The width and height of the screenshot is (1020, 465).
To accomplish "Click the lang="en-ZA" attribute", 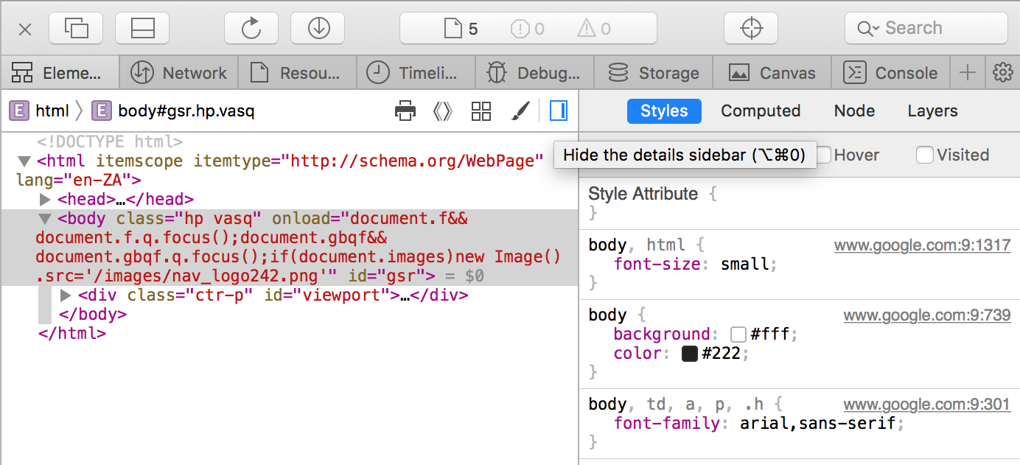I will 73,180.
